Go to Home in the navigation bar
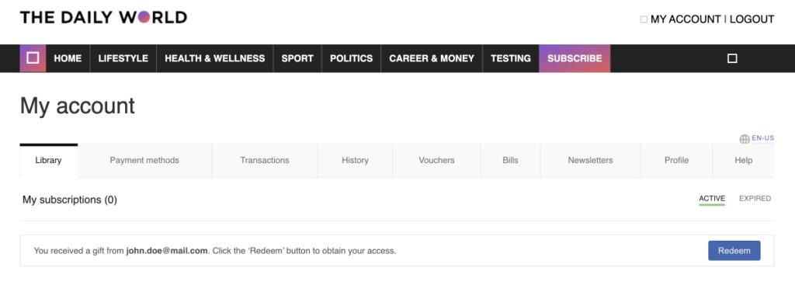 click(x=68, y=58)
